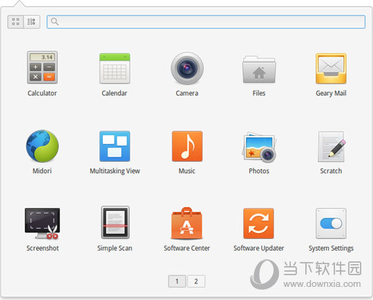Open the Software Center
The image size is (373, 300).
[x=186, y=223]
